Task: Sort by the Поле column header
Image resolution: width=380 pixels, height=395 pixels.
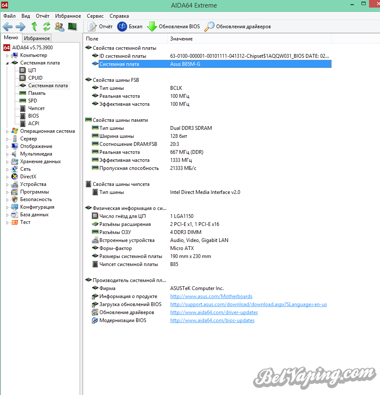Action: (x=126, y=39)
